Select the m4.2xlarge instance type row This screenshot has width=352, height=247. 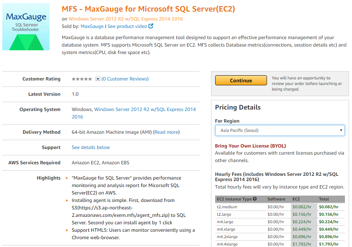click(280, 237)
